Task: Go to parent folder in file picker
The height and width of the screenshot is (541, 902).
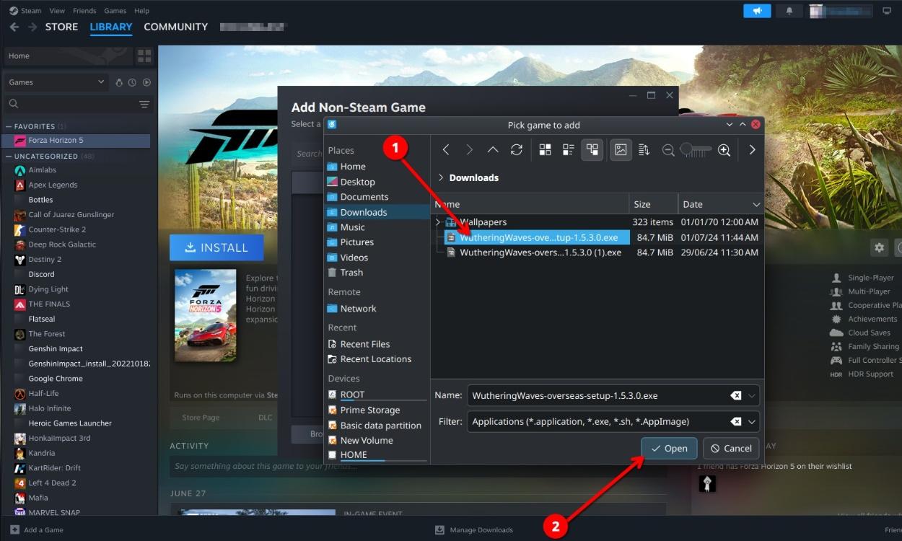Action: pos(493,150)
